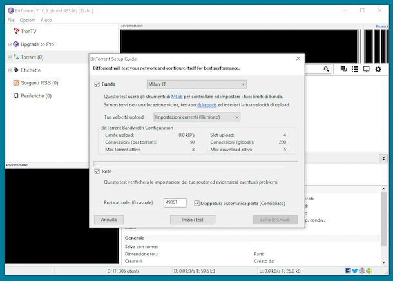Open the Opzioni menu
The width and height of the screenshot is (393, 281).
point(28,20)
